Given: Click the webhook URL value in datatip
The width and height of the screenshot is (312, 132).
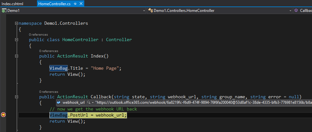Looking at the screenshot, I should coord(203,102).
